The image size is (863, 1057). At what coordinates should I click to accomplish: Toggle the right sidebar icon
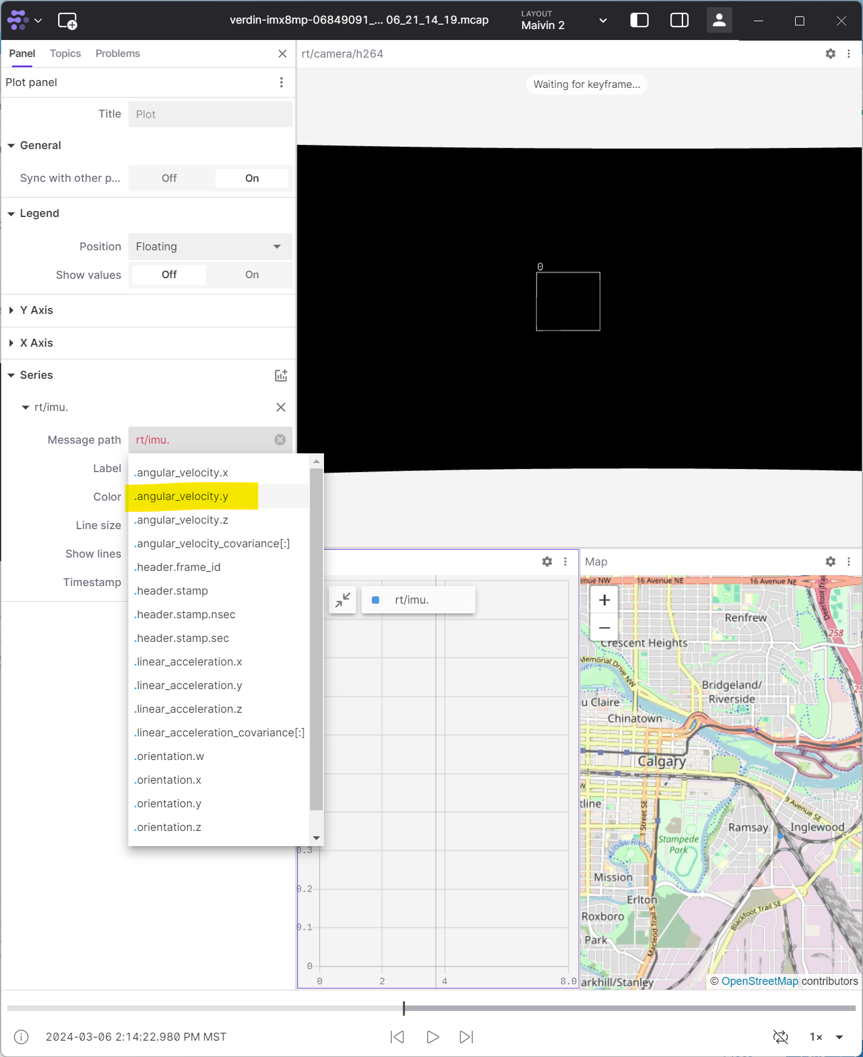pos(679,21)
